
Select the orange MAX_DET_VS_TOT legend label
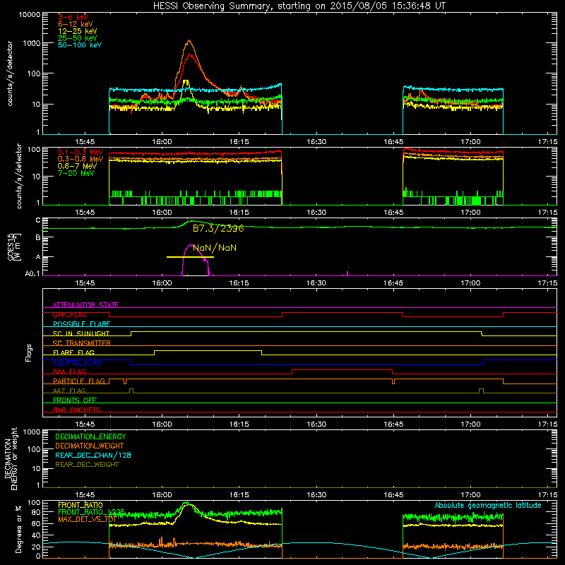click(87, 519)
